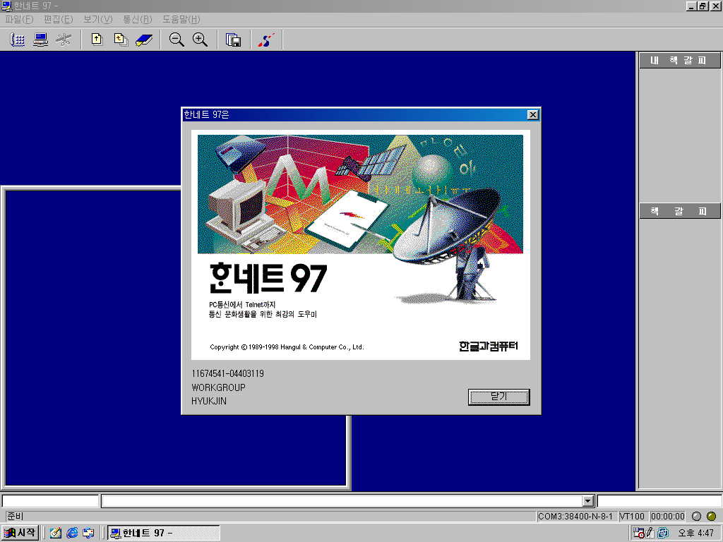Click the 한네트 97 application title icon
The image size is (723, 542).
6,6
